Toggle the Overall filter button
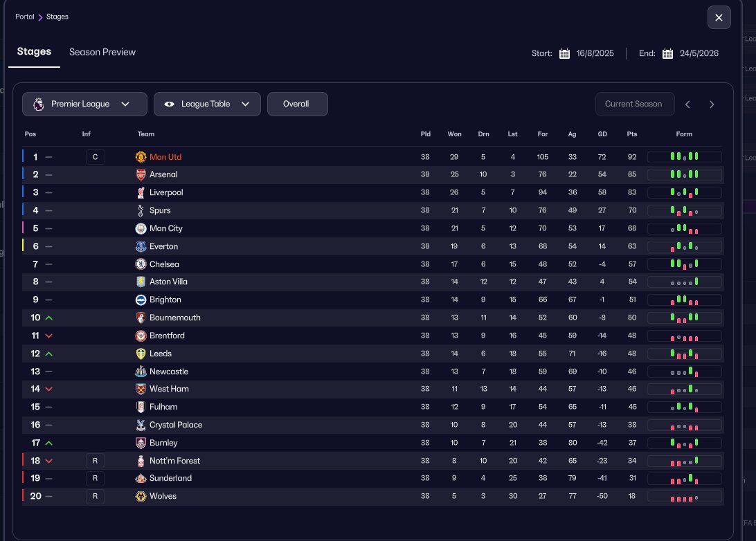Image resolution: width=756 pixels, height=541 pixels. click(x=297, y=104)
